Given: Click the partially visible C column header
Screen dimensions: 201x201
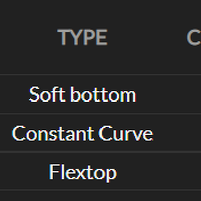Looking at the screenshot, I should pos(194,37).
